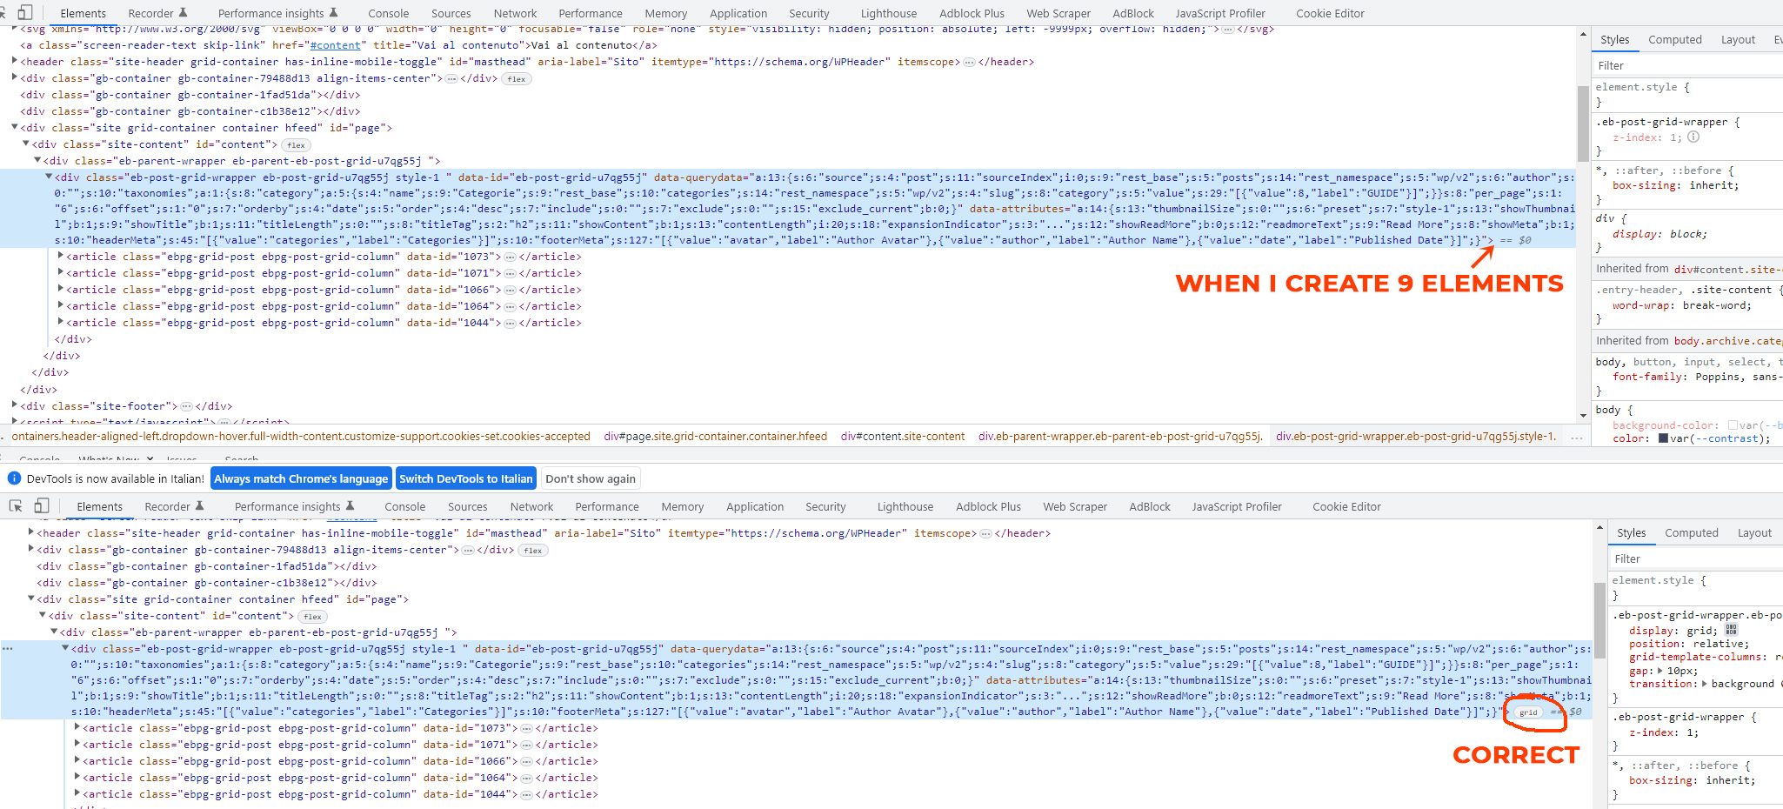
Task: Open Network tab in lower DevTools
Action: tap(532, 506)
